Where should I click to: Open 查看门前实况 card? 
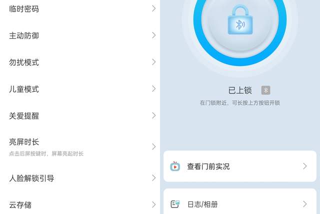[240, 166]
